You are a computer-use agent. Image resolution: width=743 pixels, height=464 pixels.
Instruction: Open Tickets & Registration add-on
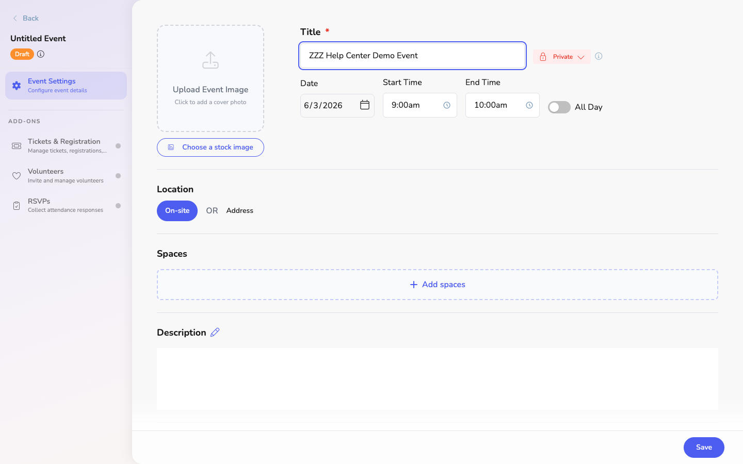[66, 146]
